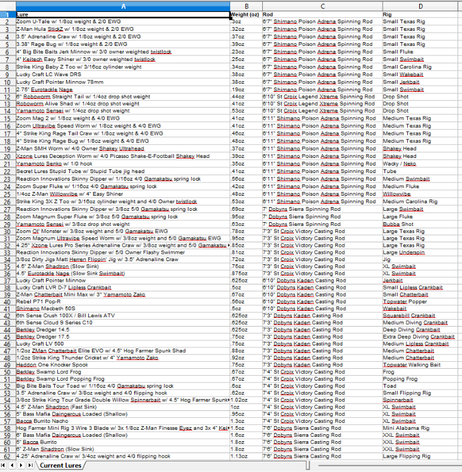Select weight cell .875oz
The image size is (462, 472).
pyautogui.click(x=246, y=274)
